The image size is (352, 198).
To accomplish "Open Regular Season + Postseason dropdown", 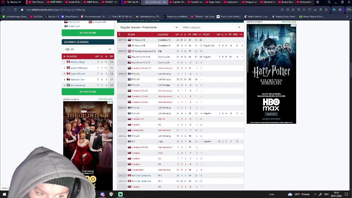I will tap(149, 27).
